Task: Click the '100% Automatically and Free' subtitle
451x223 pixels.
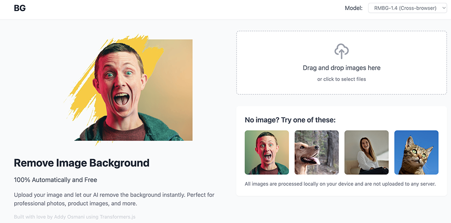Action: point(55,180)
